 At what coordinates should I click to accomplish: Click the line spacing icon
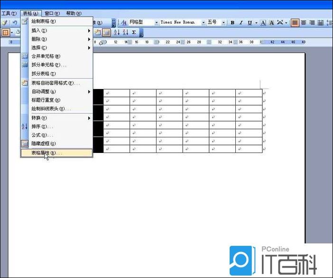(x=330, y=22)
